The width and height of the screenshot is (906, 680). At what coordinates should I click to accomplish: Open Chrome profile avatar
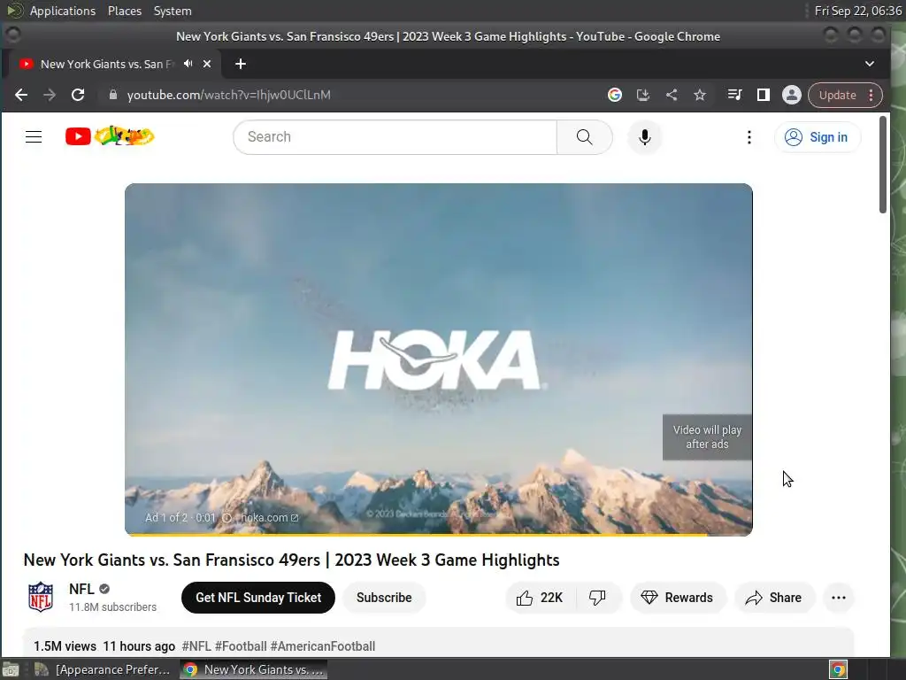[792, 95]
